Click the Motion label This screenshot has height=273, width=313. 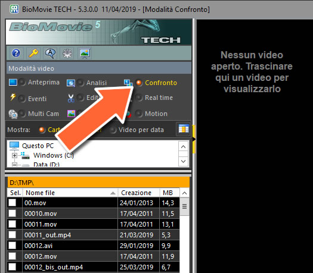[156, 114]
